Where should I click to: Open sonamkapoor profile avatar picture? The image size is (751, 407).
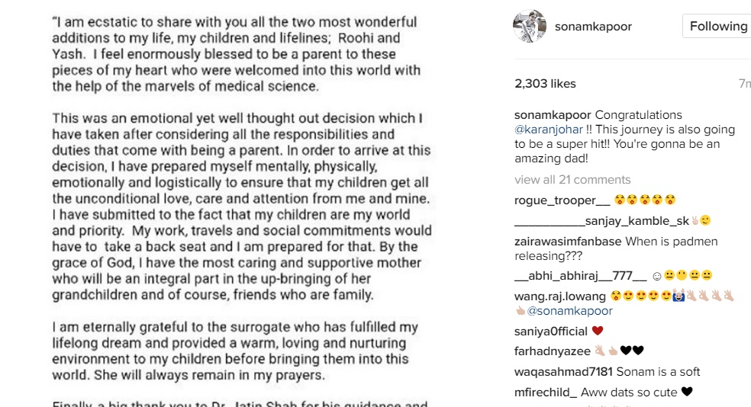coord(529,26)
